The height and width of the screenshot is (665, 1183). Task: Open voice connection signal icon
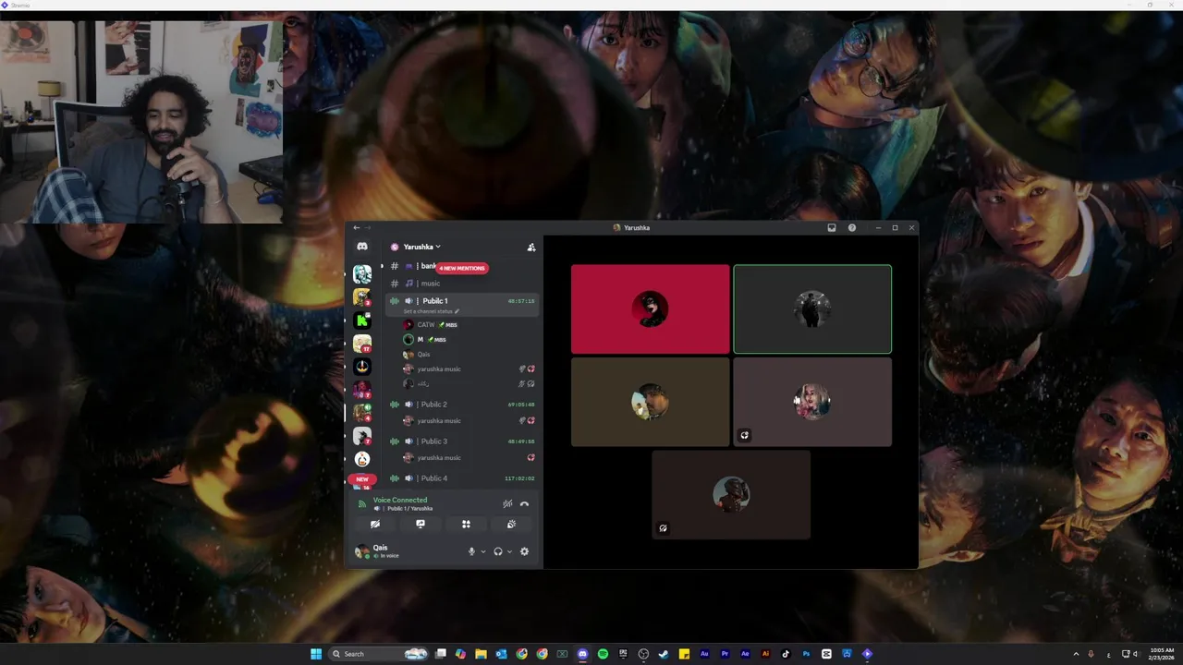tap(362, 504)
